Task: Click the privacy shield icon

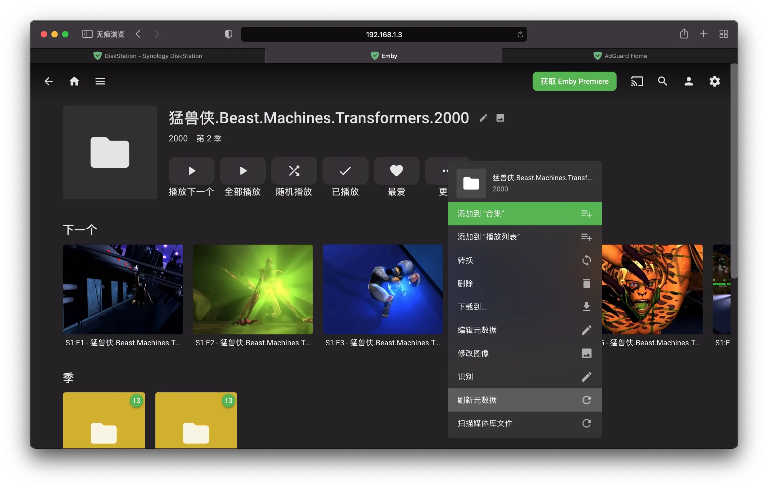Action: (228, 34)
